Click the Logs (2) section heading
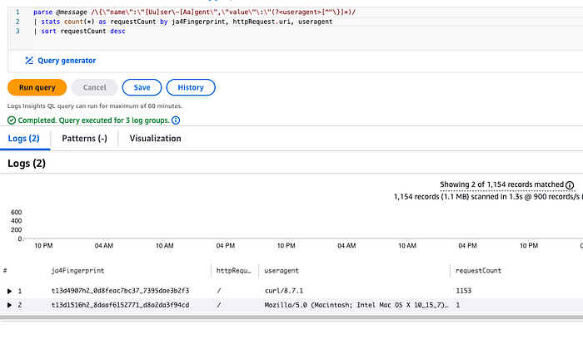583x339 pixels. coord(27,164)
